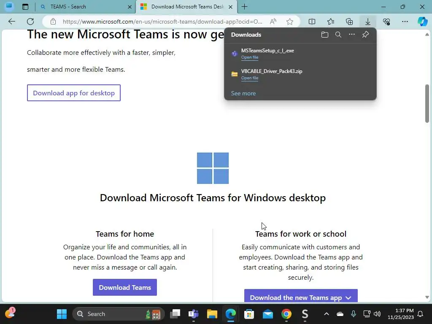Open downloads folder from Downloads panel

tap(325, 35)
